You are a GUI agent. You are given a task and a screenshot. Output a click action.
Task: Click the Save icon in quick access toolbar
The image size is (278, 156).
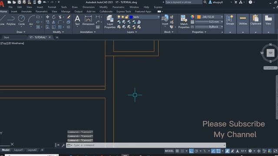tap(19, 2)
